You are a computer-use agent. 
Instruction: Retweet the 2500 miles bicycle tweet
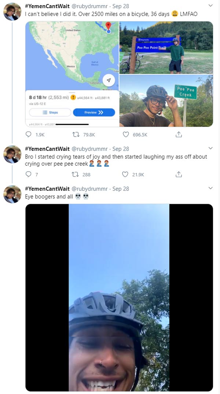click(77, 135)
